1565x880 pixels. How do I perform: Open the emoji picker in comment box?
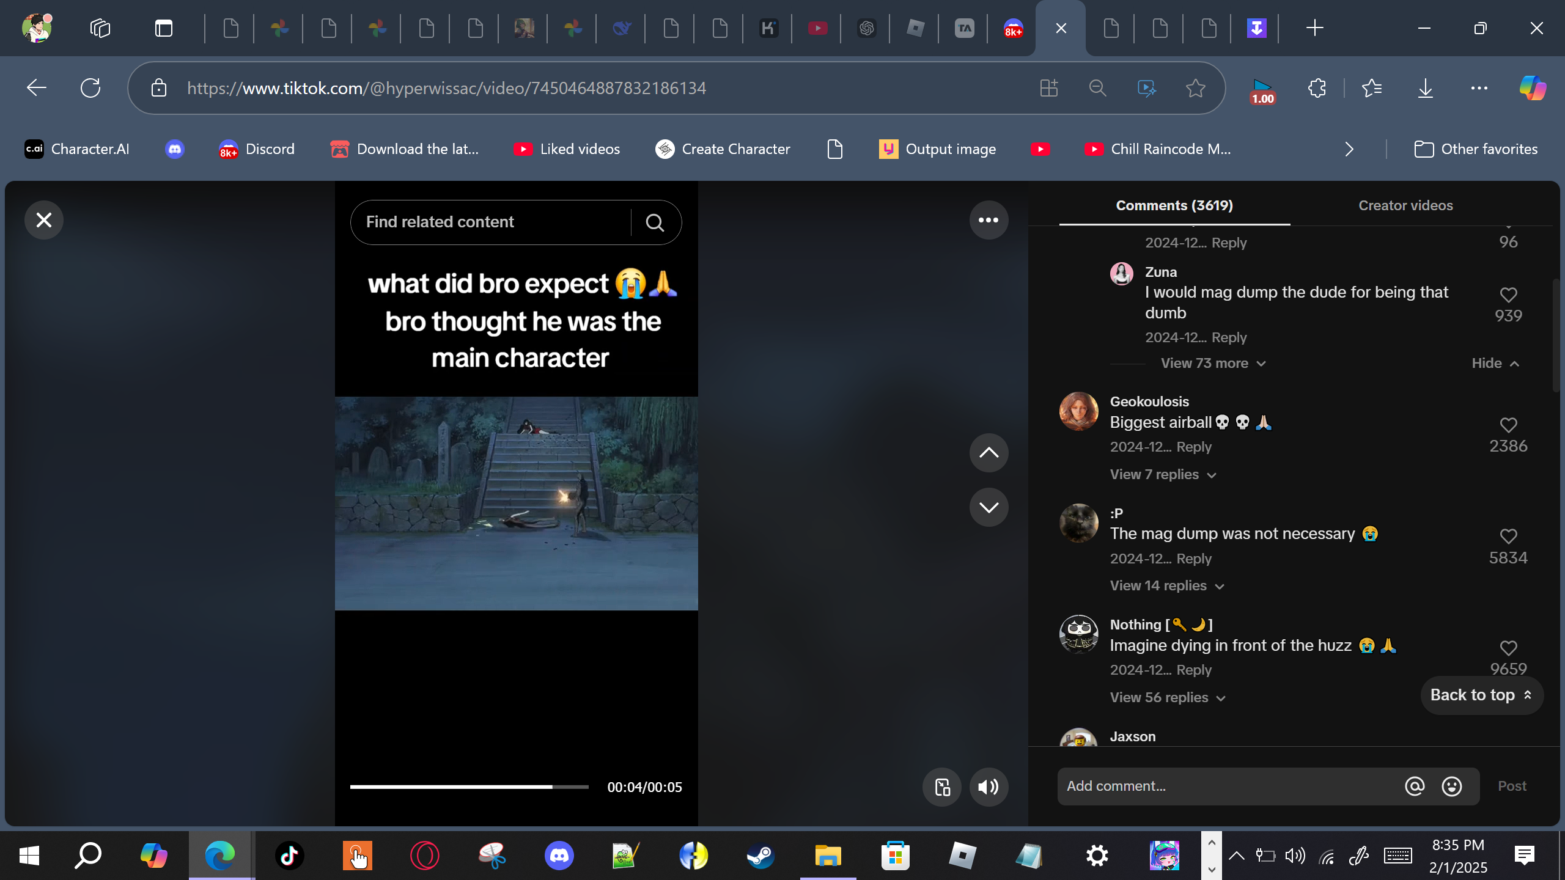[1452, 786]
